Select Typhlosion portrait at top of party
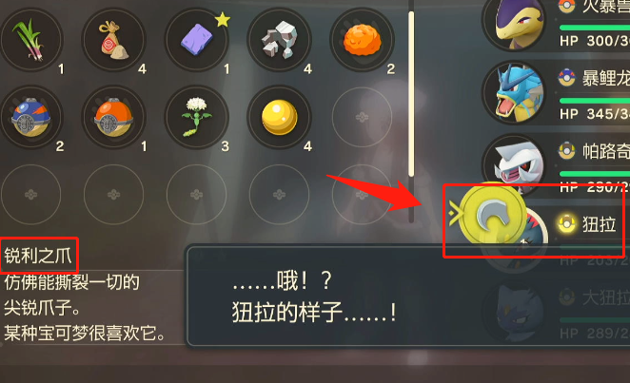The width and height of the screenshot is (630, 383). click(515, 23)
